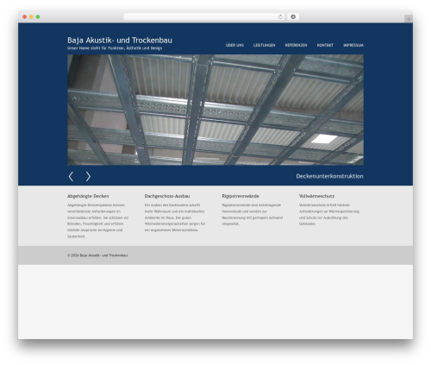Click the yellow minimize window button

click(31, 16)
